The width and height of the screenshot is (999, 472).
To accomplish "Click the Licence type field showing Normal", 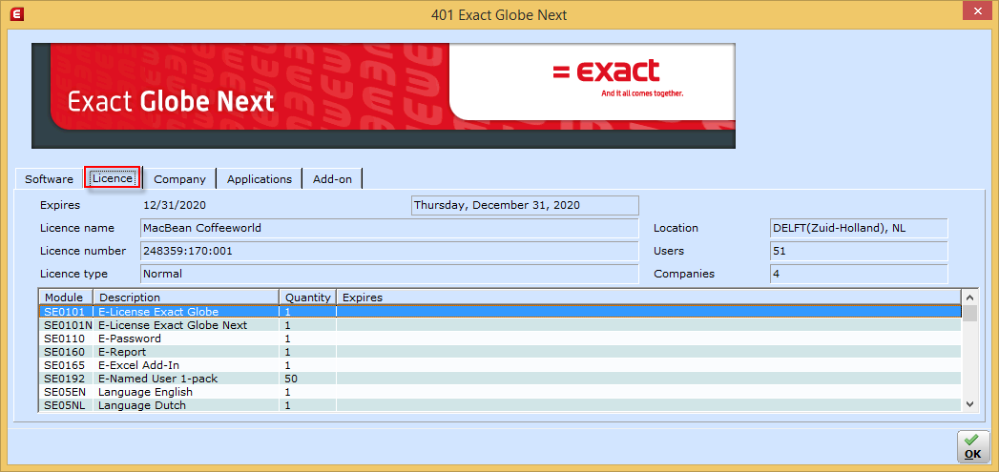I will 389,274.
